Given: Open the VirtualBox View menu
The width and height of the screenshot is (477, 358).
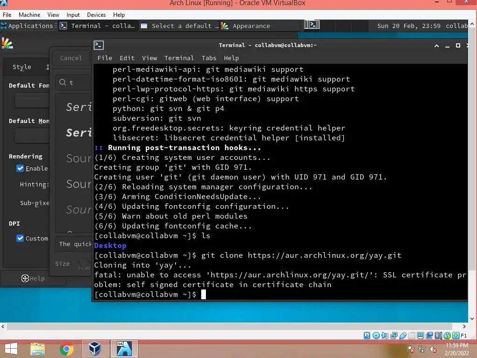Looking at the screenshot, I should pyautogui.click(x=53, y=14).
